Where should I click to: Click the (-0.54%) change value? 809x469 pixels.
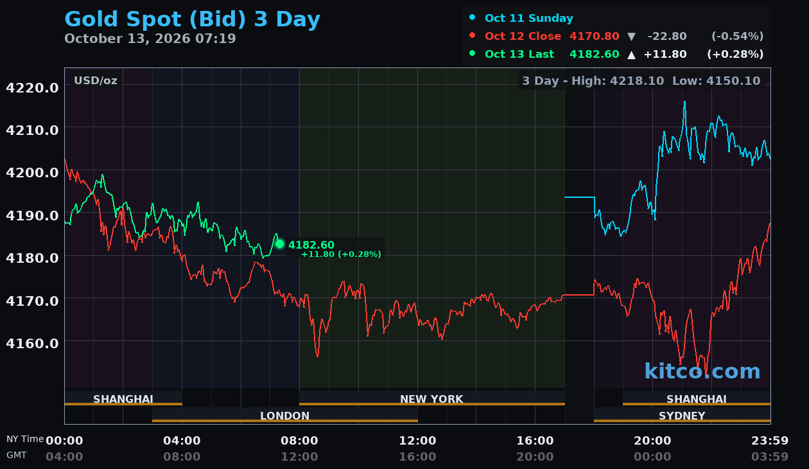(x=737, y=36)
